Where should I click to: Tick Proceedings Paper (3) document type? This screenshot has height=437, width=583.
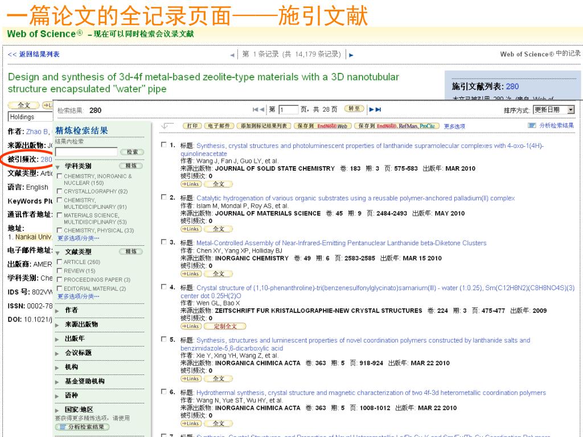[59, 279]
